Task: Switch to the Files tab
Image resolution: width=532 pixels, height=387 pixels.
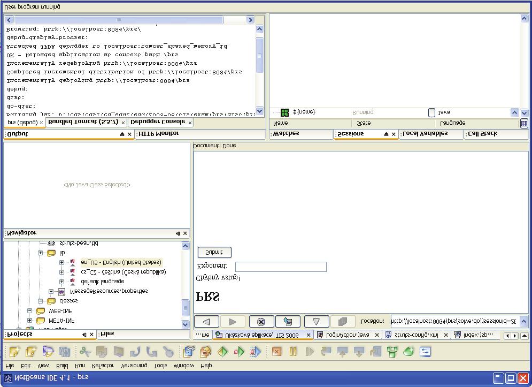Action: [x=107, y=334]
